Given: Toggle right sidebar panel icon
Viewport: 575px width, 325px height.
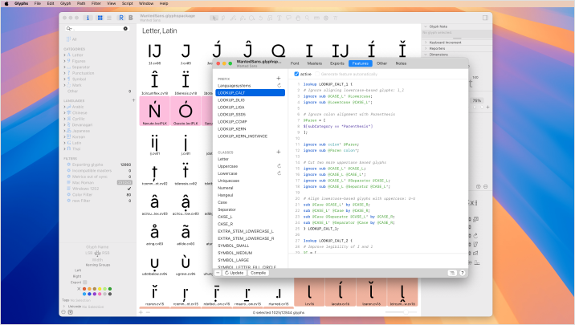Looking at the screenshot, I should (485, 18).
